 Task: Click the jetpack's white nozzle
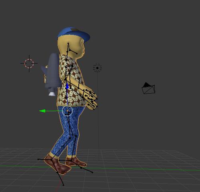coord(52,94)
